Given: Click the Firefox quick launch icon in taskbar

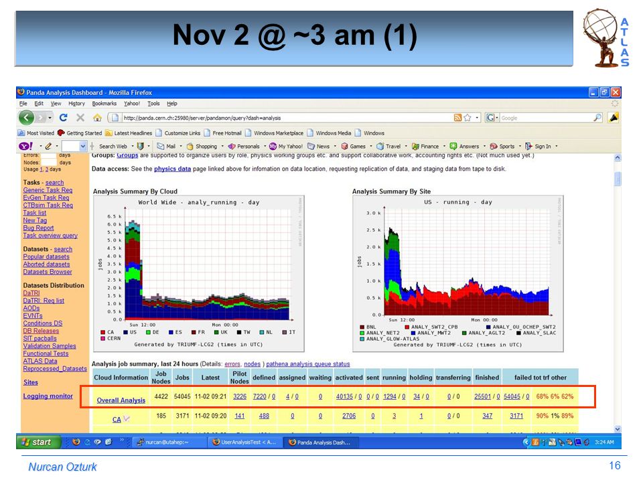Looking at the screenshot, I should coord(76,443).
